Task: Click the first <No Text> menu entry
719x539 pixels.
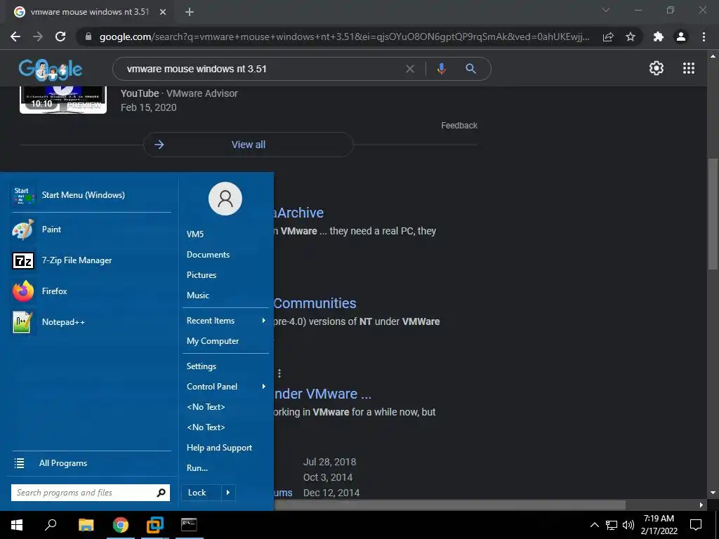Action: [x=206, y=407]
